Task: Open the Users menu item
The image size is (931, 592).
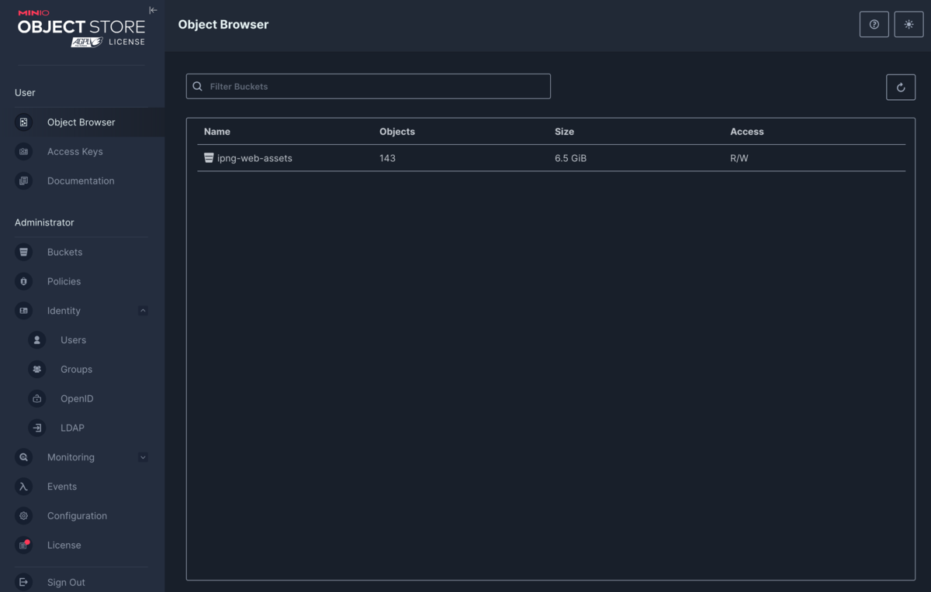Action: tap(73, 340)
